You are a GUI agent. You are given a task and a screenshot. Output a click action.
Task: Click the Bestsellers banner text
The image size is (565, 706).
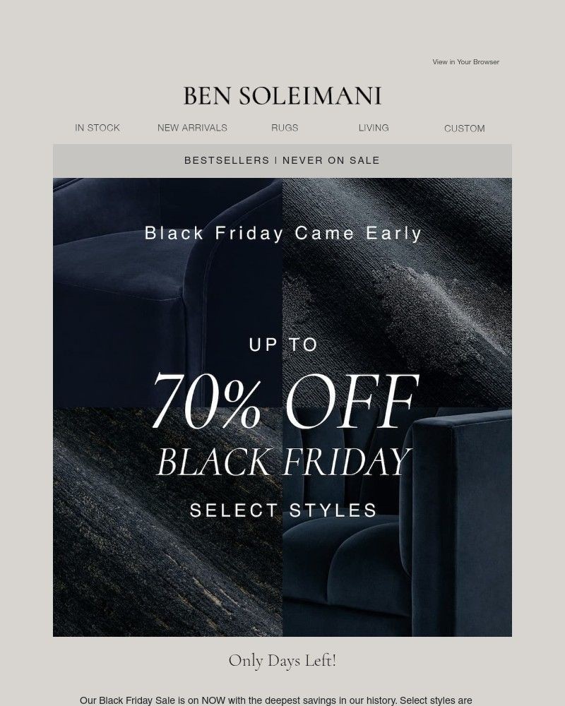pyautogui.click(x=227, y=160)
